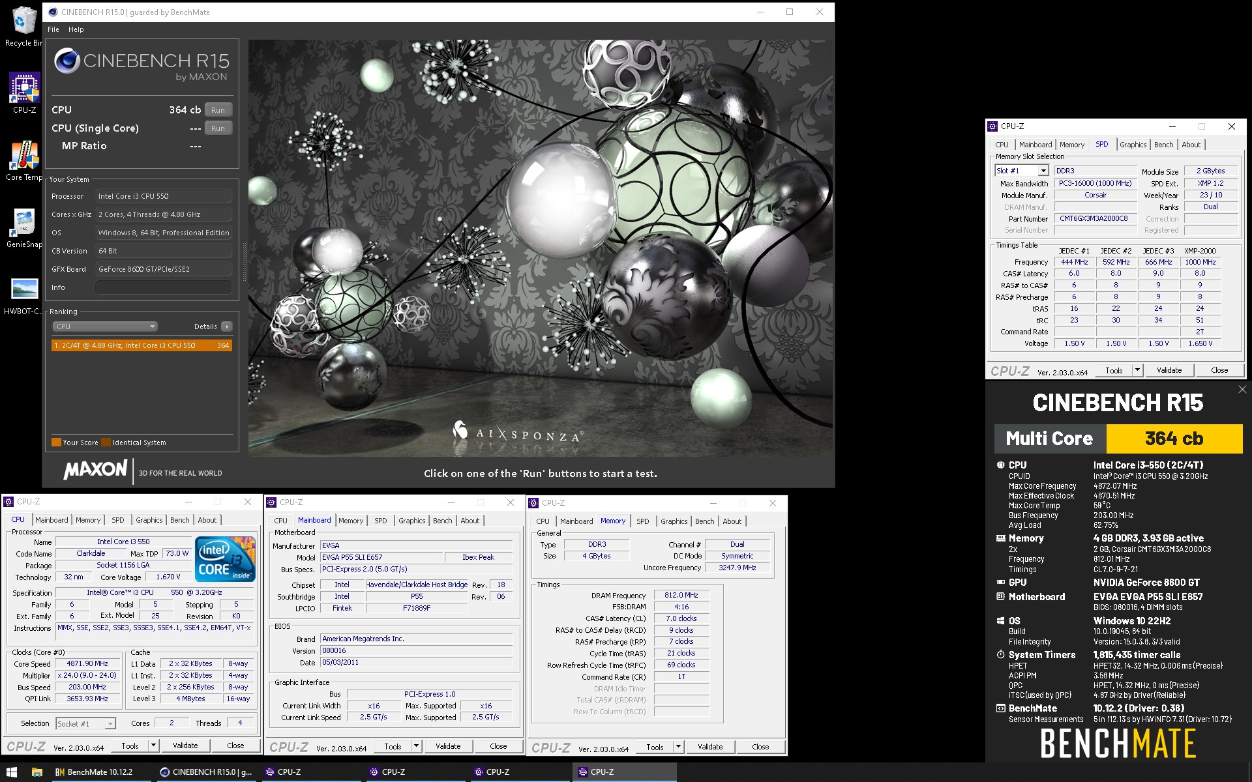This screenshot has width=1252, height=782.
Task: Open CPU tab in Memory CPU-Z window
Action: 543,521
